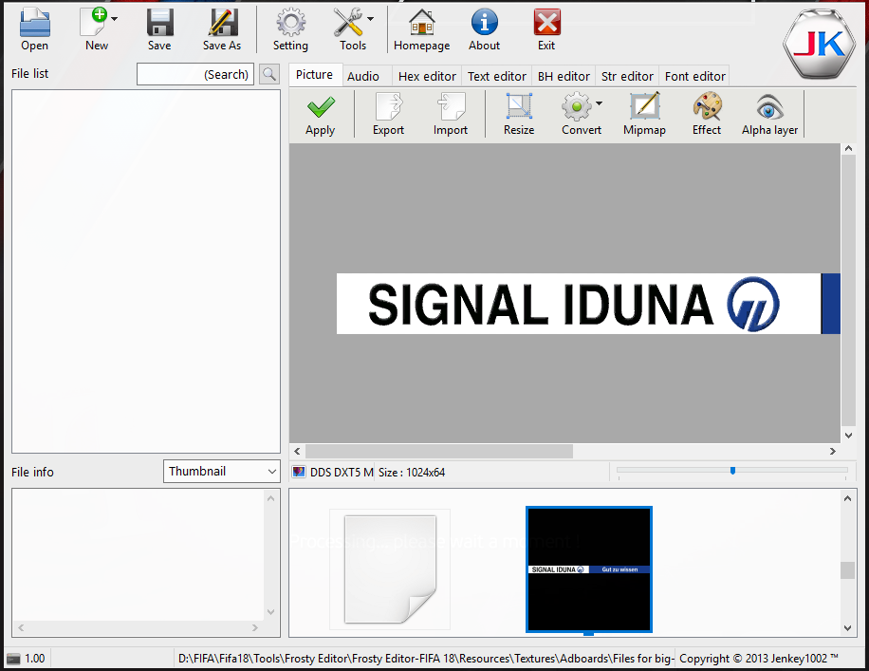Click the file list search magnifier

click(x=269, y=74)
